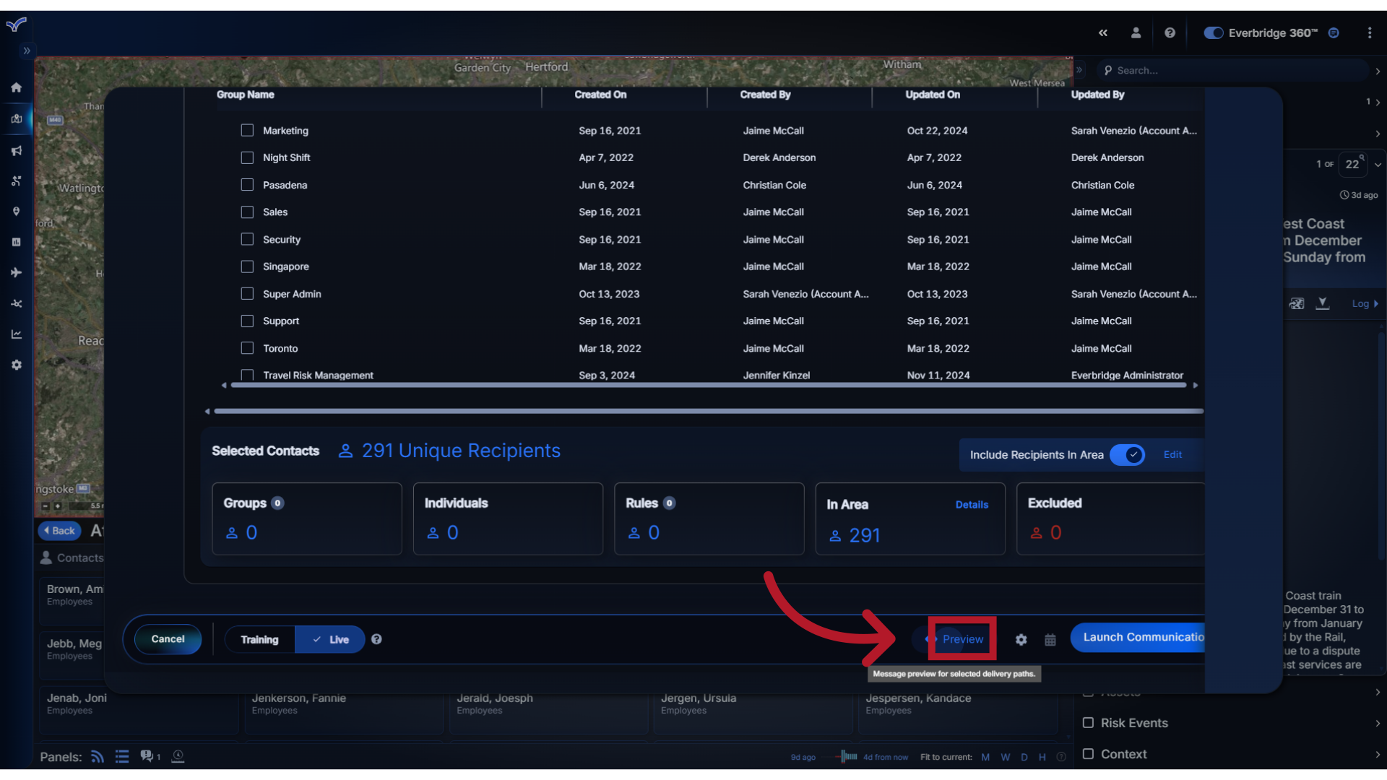Click inside the Search field
1387x780 pixels.
1228,70
